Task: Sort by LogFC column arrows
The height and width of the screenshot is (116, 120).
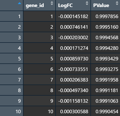Action: click(87, 3)
